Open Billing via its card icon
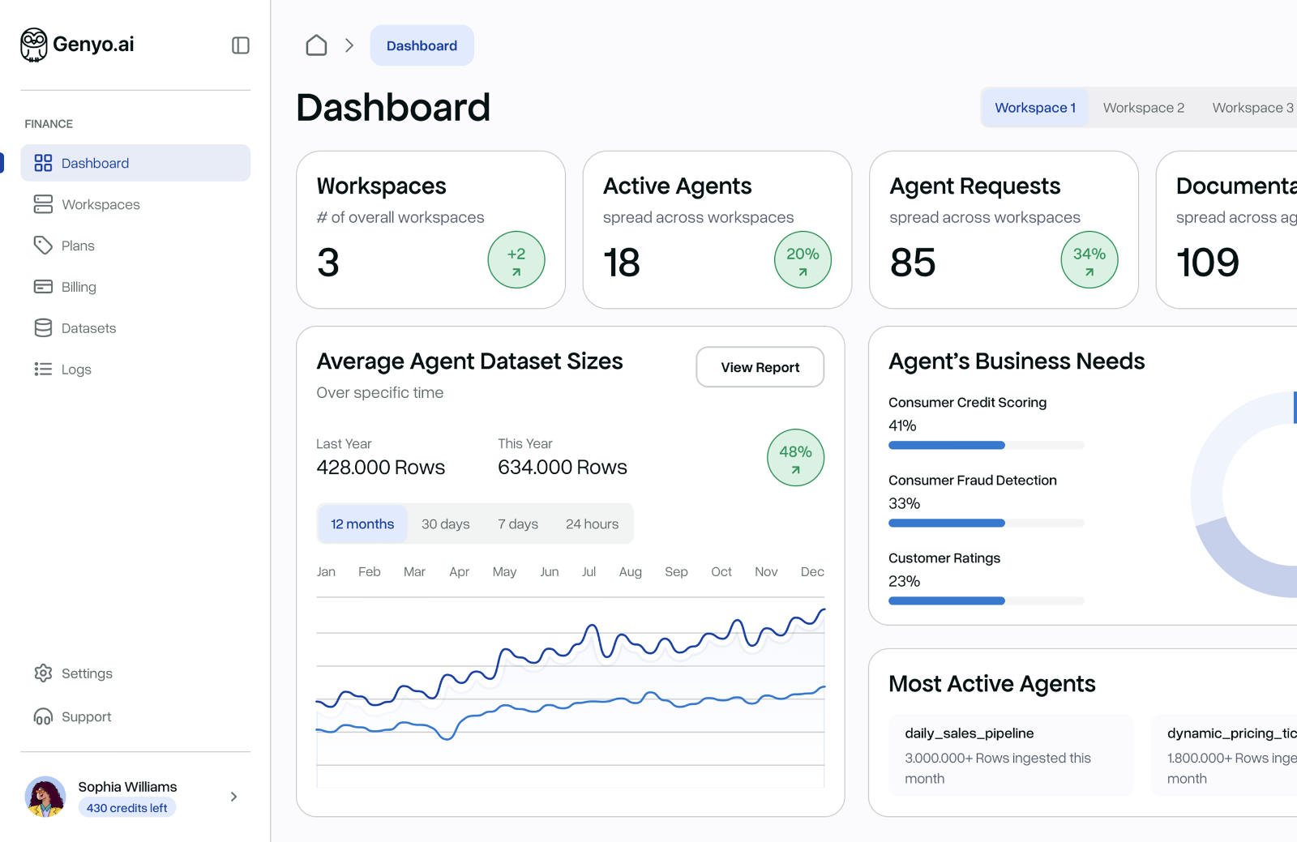 [44, 287]
